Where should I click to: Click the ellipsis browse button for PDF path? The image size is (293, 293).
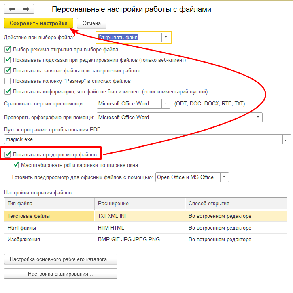point(287,139)
